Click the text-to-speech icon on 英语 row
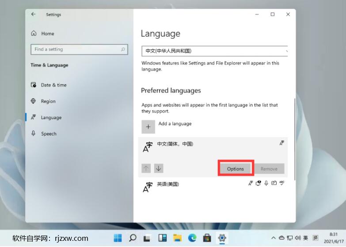The width and height of the screenshot is (346, 247). [x=258, y=183]
